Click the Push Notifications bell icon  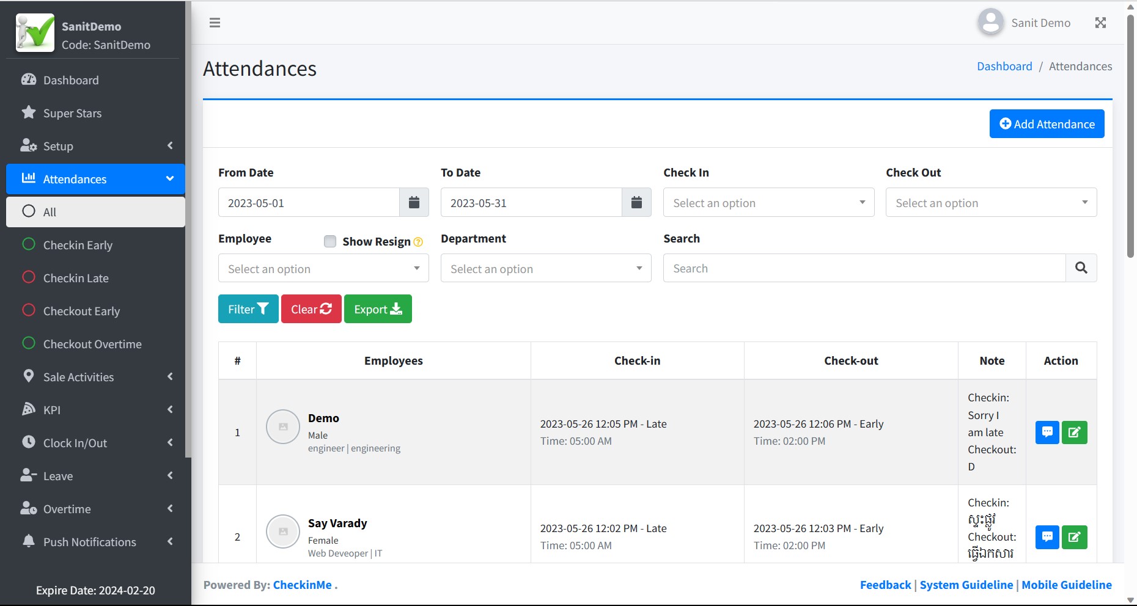coord(29,541)
